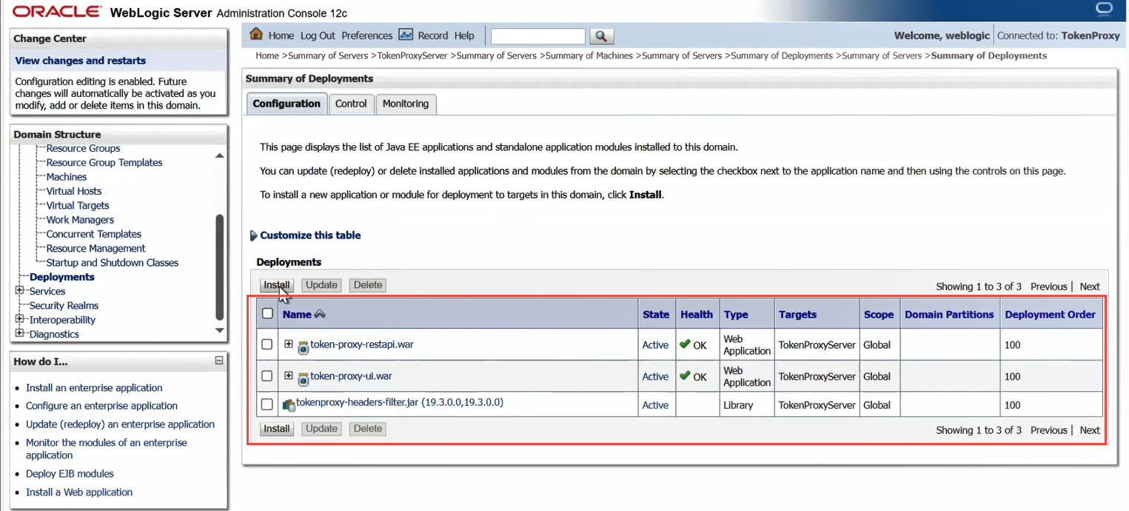Screen dimensions: 1129x511
Task: Click the bottom Update button
Action: pos(322,429)
